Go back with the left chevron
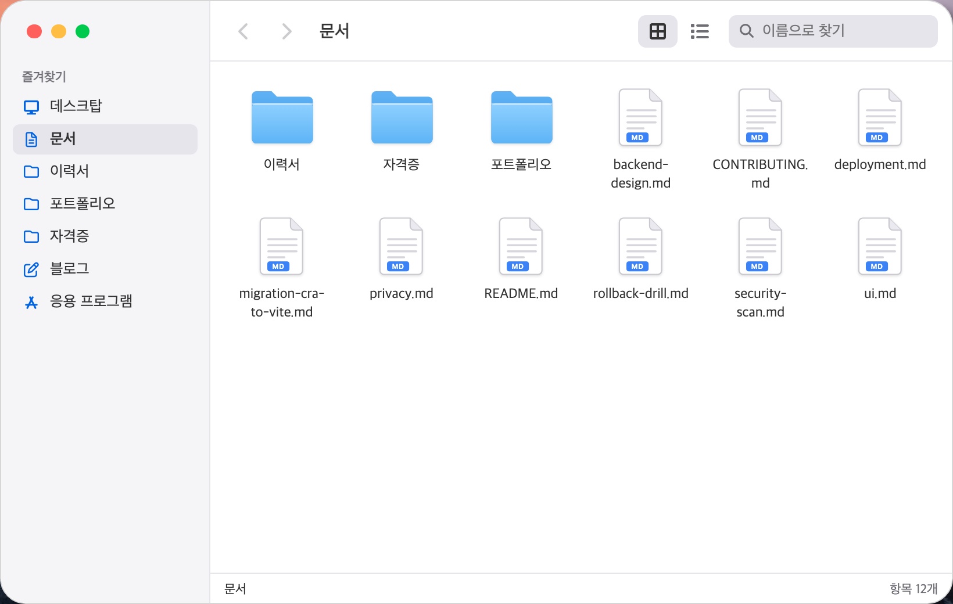Viewport: 953px width, 604px height. (243, 31)
